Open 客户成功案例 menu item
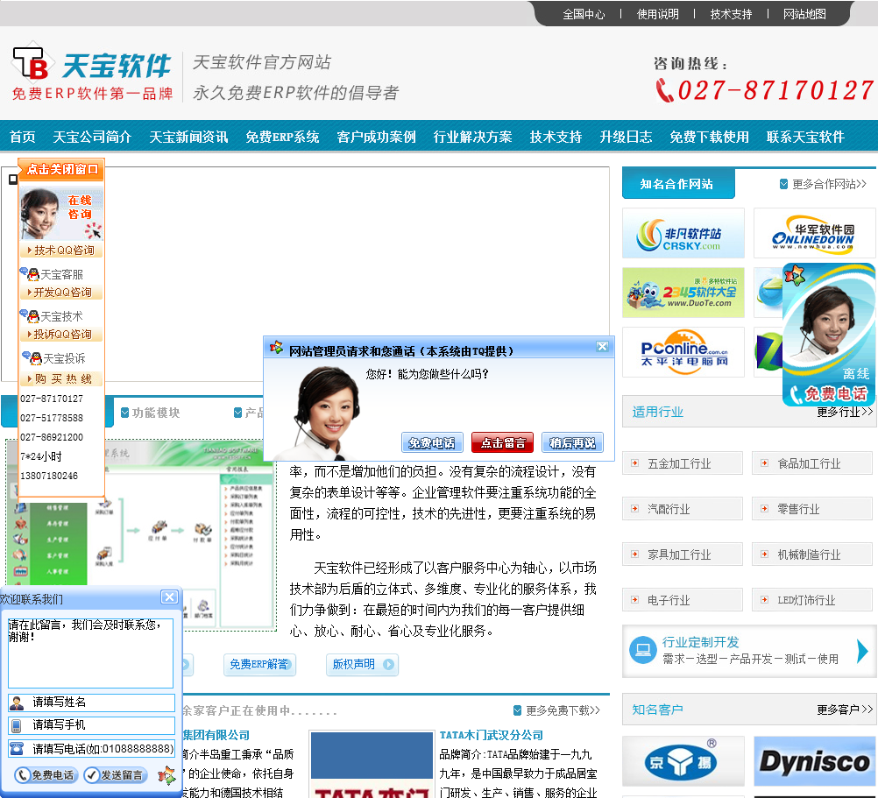The image size is (878, 798). pos(376,137)
